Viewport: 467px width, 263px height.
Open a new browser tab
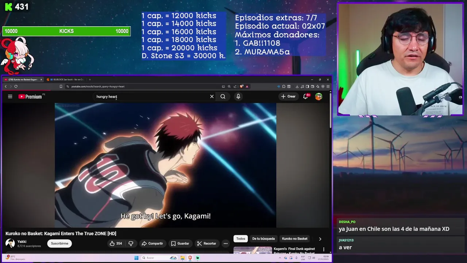point(90,79)
